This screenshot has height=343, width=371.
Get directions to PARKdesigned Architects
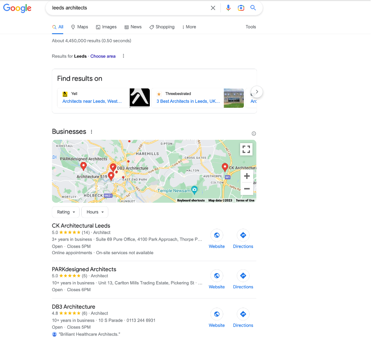tap(243, 276)
